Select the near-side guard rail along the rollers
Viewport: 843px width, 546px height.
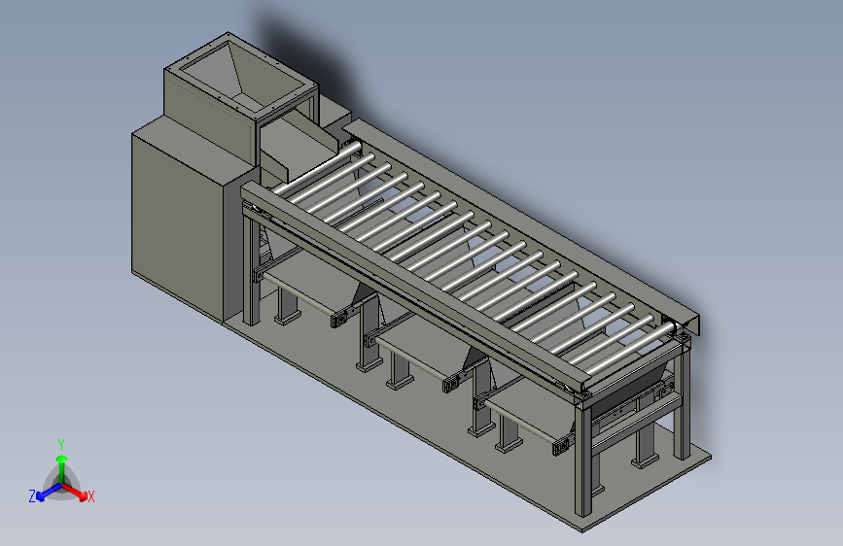click(x=414, y=288)
